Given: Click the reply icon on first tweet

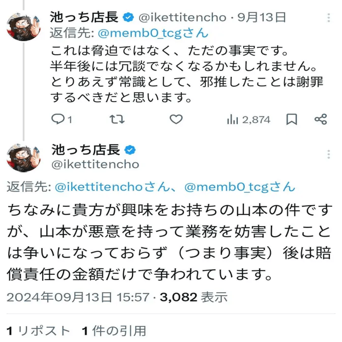Looking at the screenshot, I should 59,119.
